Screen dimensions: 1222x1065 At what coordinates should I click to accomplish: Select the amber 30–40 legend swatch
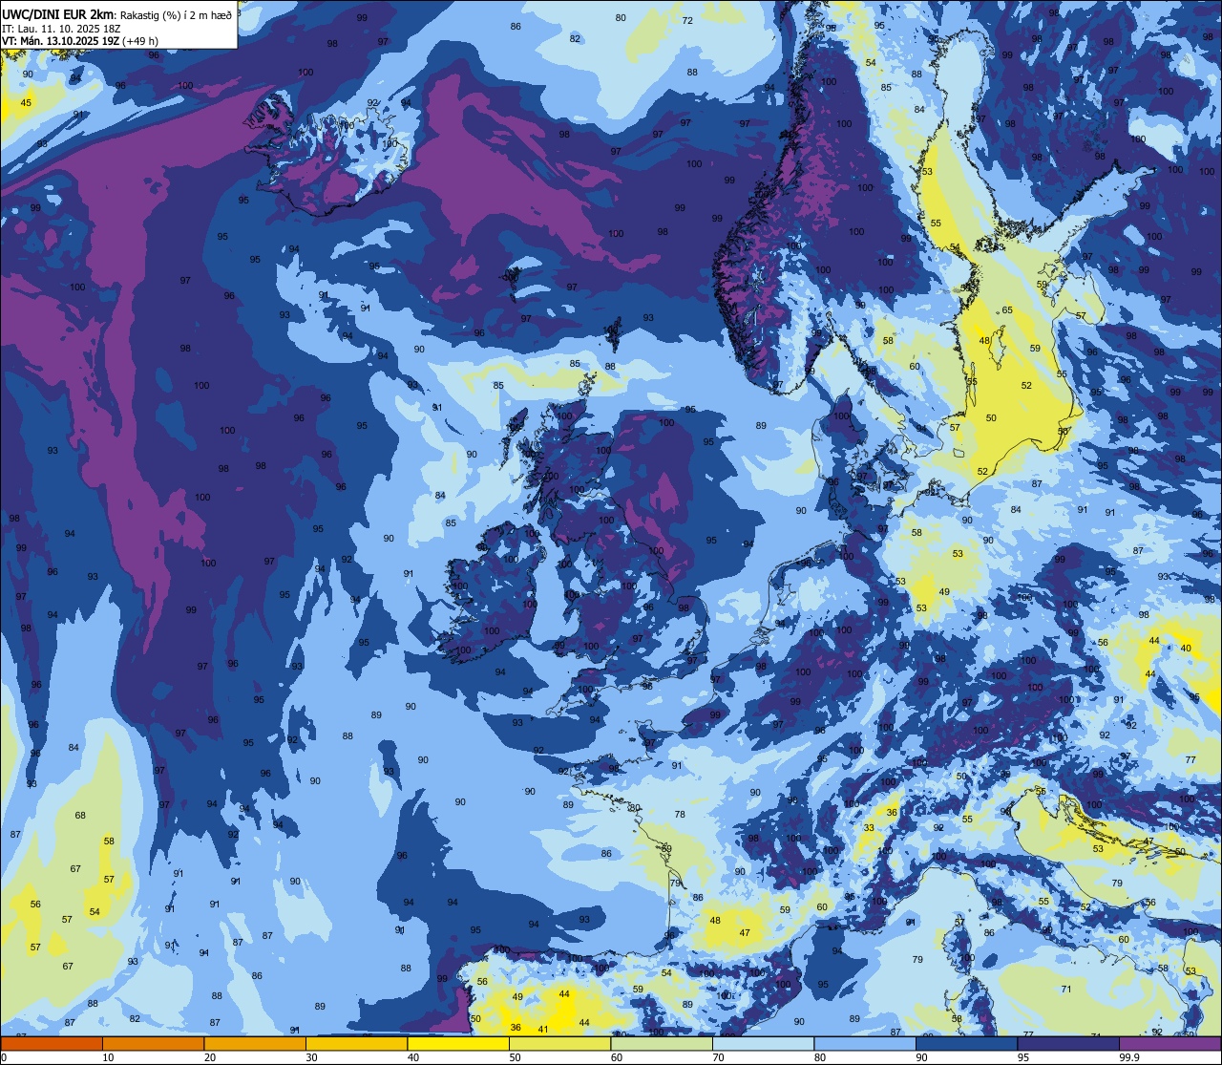tap(356, 1043)
